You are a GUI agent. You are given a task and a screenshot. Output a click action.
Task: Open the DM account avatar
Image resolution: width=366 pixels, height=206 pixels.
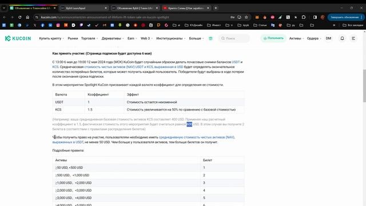(328, 38)
